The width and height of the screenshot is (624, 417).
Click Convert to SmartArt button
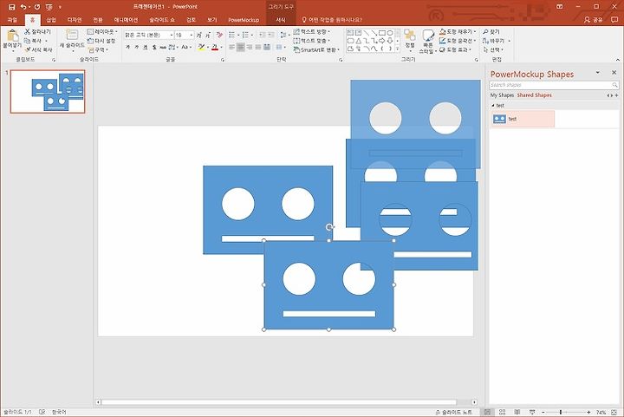[316, 49]
